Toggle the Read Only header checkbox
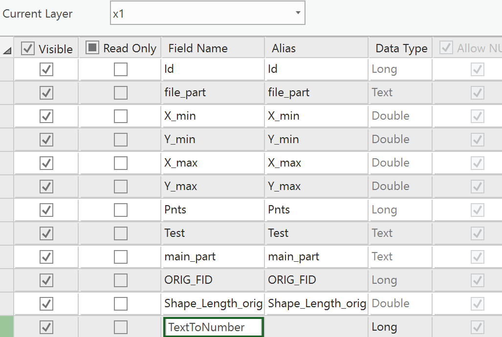The height and width of the screenshot is (337, 502). (91, 47)
